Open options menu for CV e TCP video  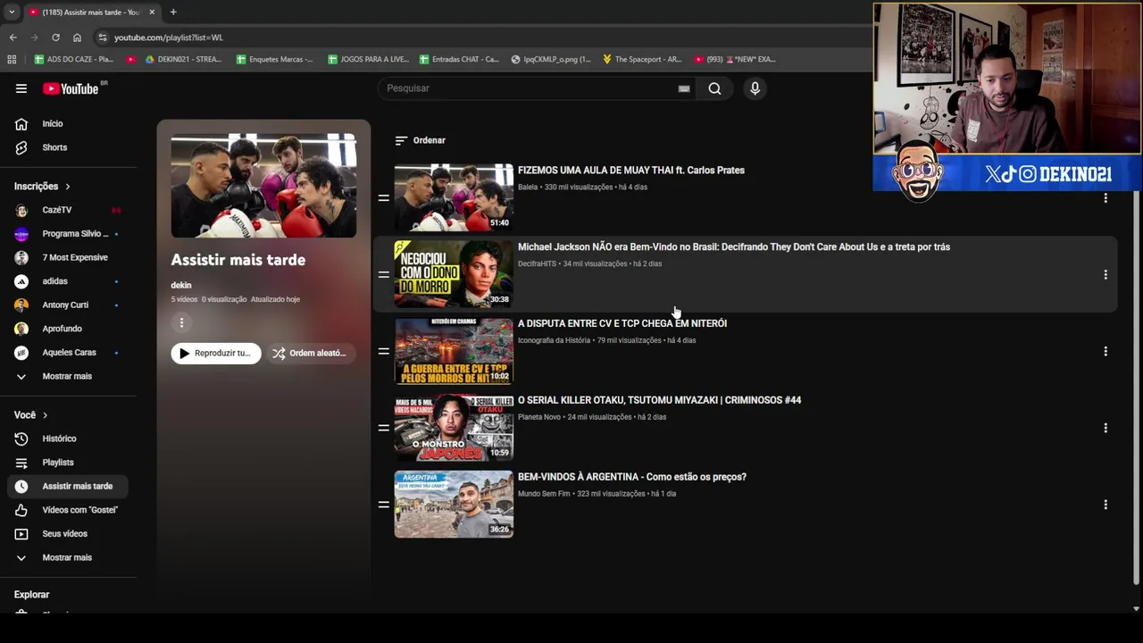pyautogui.click(x=1105, y=351)
